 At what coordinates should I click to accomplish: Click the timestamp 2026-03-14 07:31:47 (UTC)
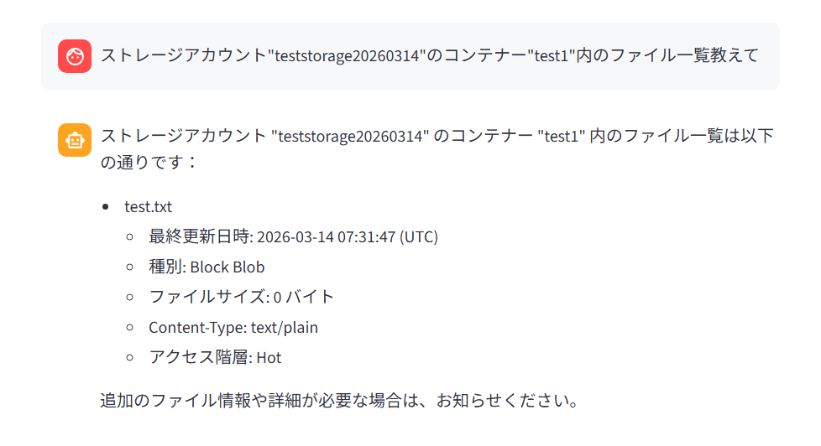click(x=348, y=236)
